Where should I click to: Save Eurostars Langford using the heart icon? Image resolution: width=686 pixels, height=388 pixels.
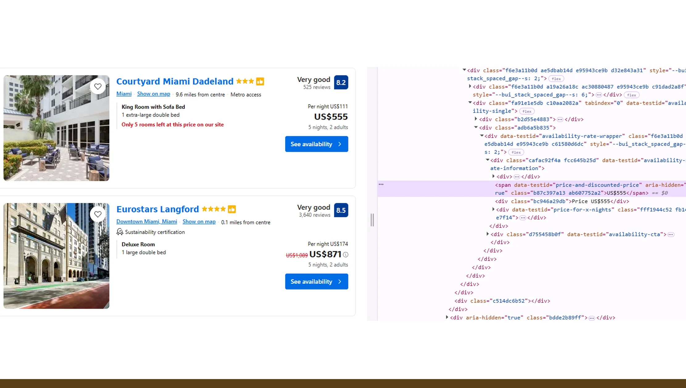(98, 214)
